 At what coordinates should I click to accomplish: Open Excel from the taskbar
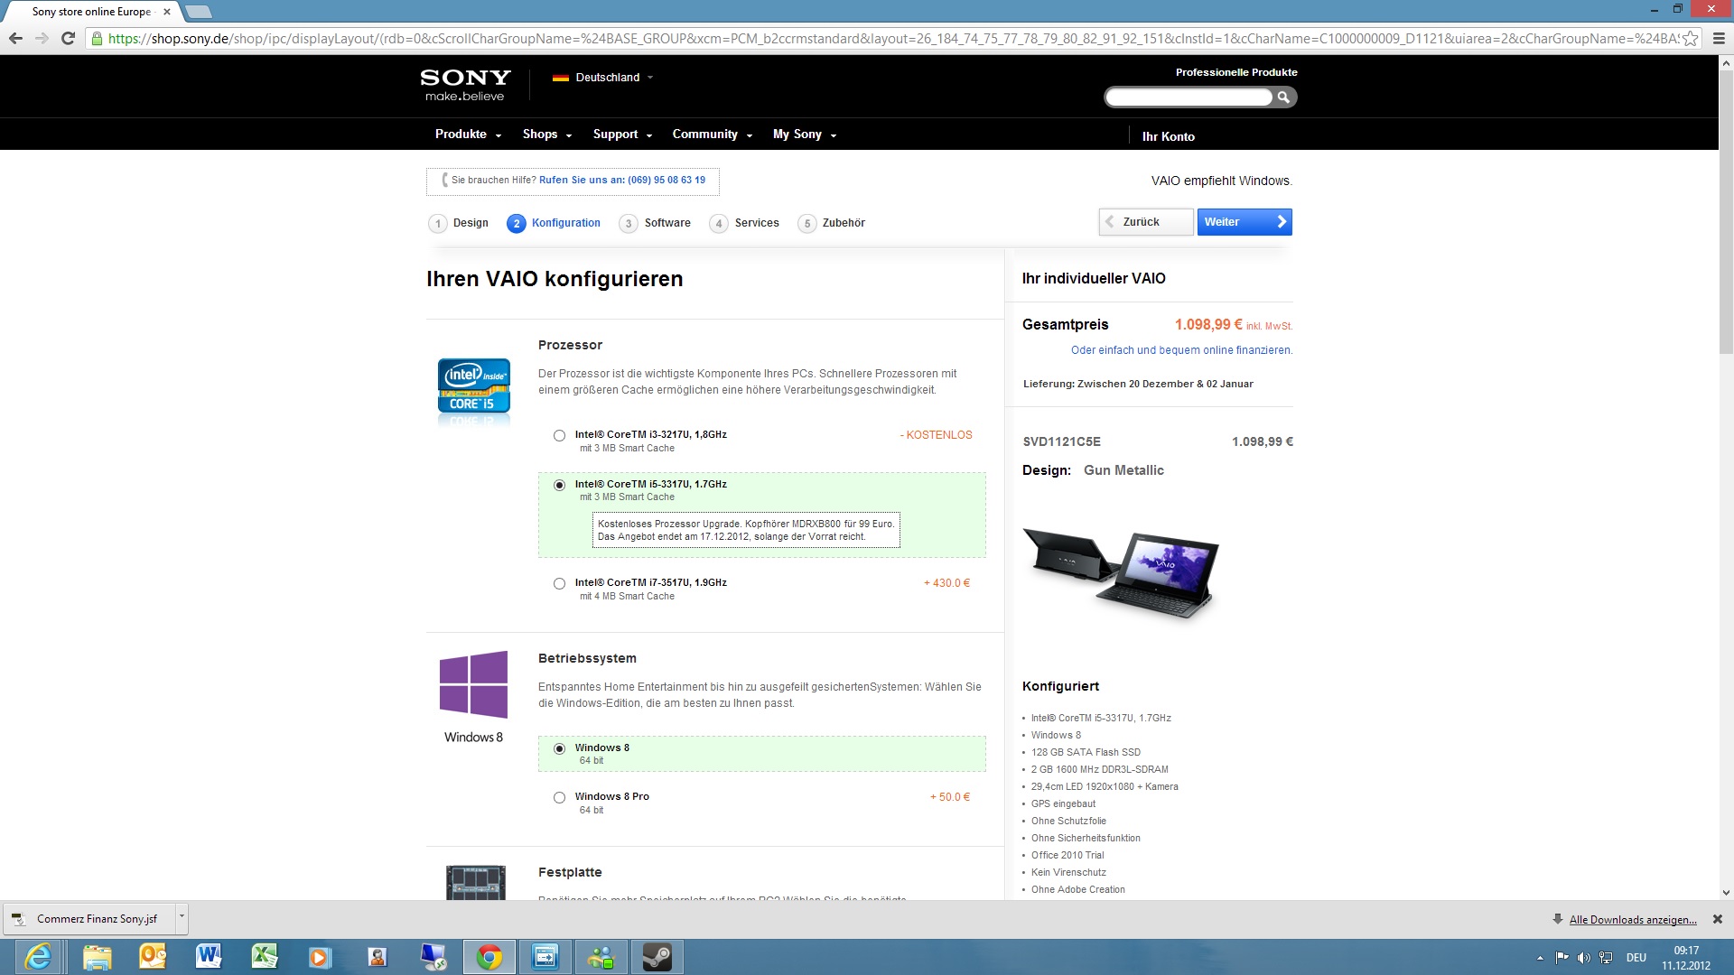point(265,957)
